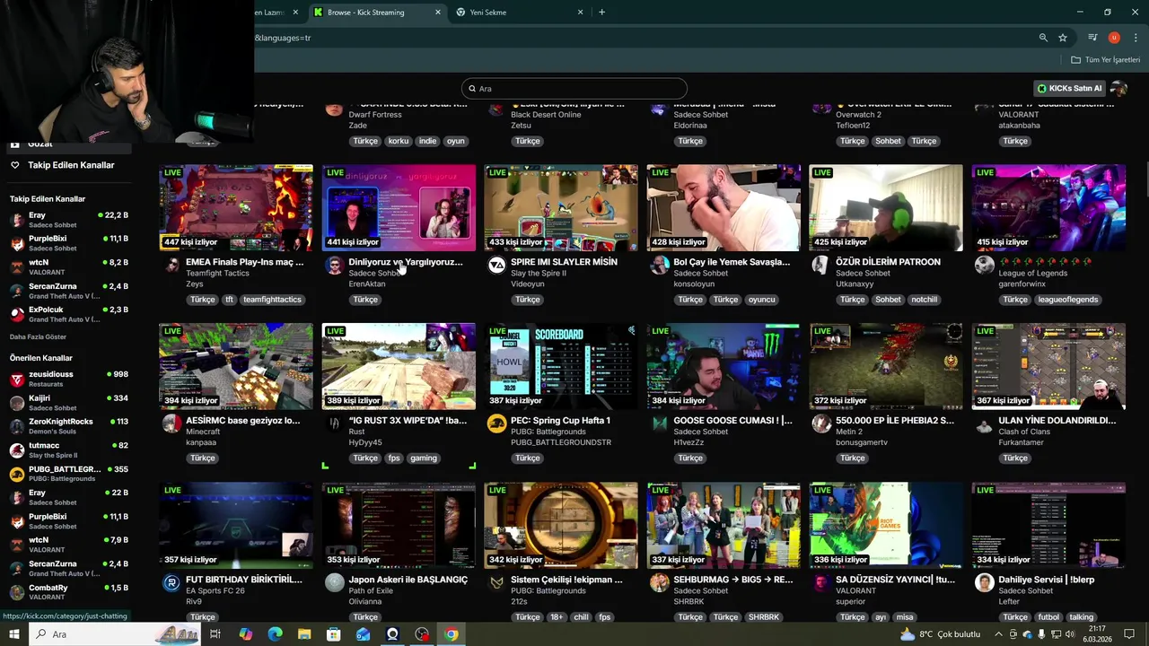Open the Chrome three-dot menu
Viewport: 1149px width, 646px height.
(1136, 38)
